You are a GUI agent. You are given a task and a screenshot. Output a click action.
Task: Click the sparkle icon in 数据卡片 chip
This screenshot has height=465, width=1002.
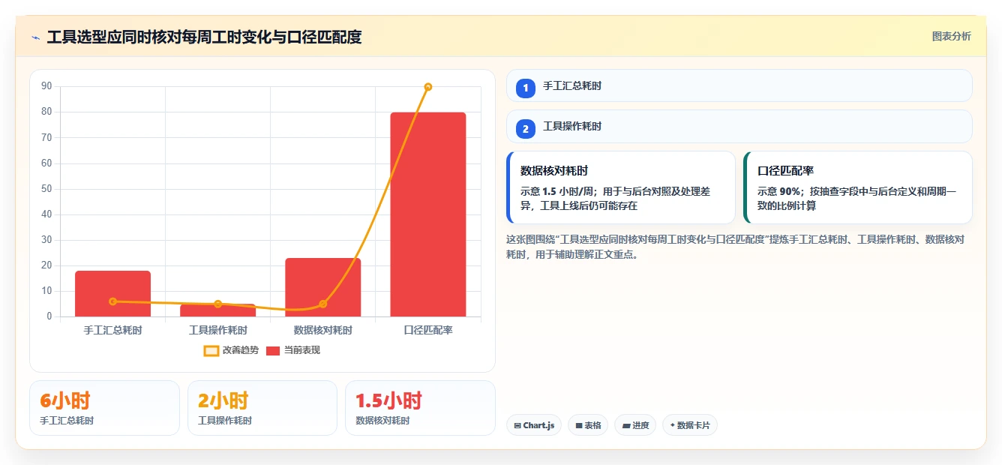672,425
